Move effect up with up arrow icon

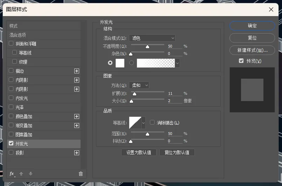(21, 174)
